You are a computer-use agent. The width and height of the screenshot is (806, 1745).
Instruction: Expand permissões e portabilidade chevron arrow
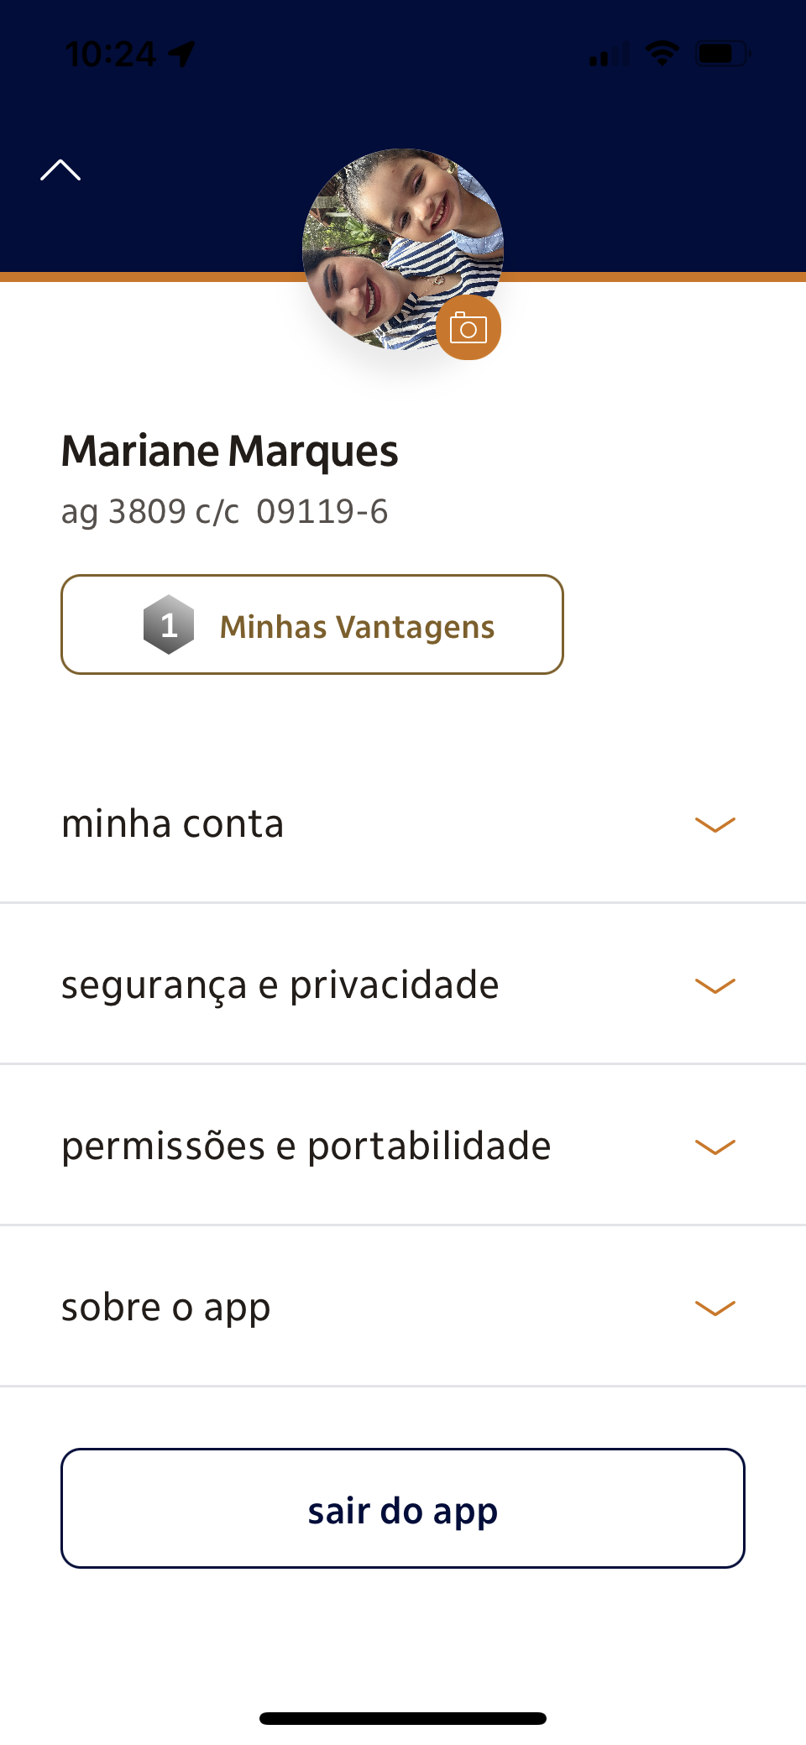click(x=715, y=1147)
